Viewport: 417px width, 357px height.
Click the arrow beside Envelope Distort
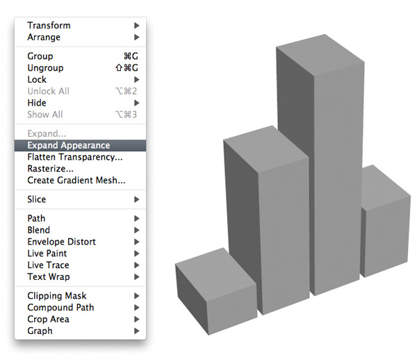pos(137,242)
